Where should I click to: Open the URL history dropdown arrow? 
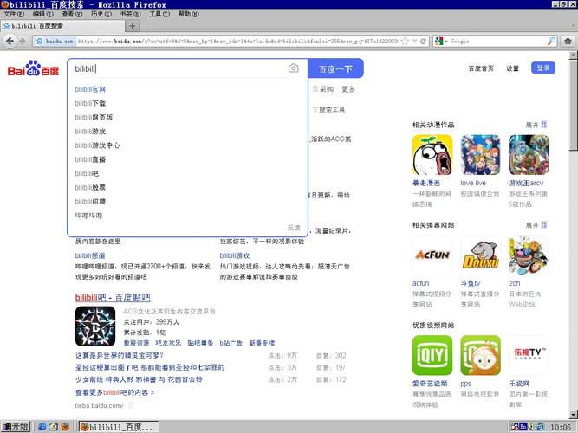point(414,42)
